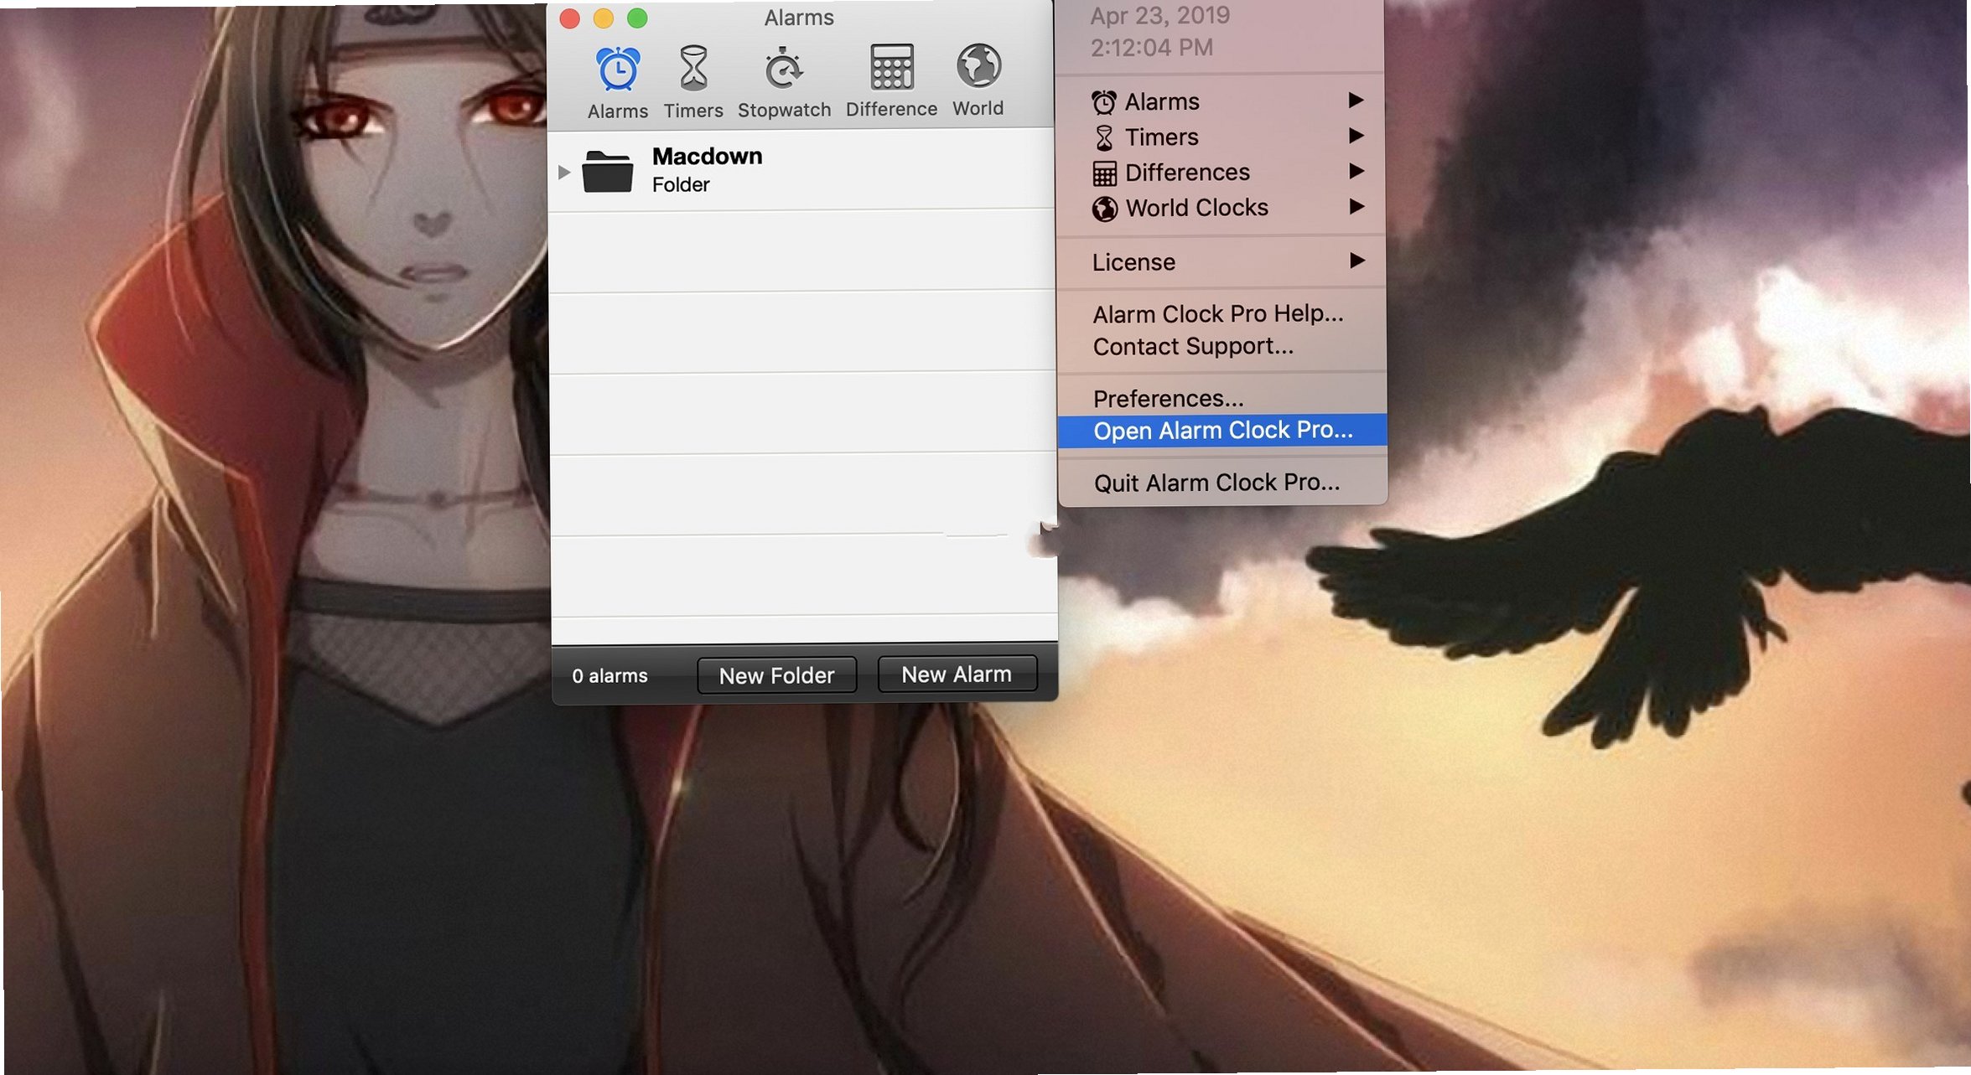
Task: Expand the Differences submenu arrow
Action: click(x=1356, y=171)
